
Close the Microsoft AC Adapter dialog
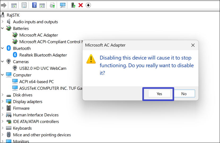tap(193, 45)
